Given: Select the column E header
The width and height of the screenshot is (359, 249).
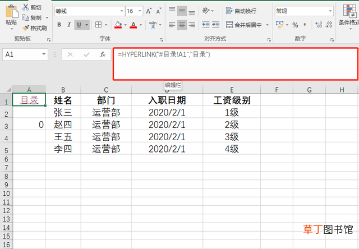Looking at the screenshot, I should tap(232, 90).
